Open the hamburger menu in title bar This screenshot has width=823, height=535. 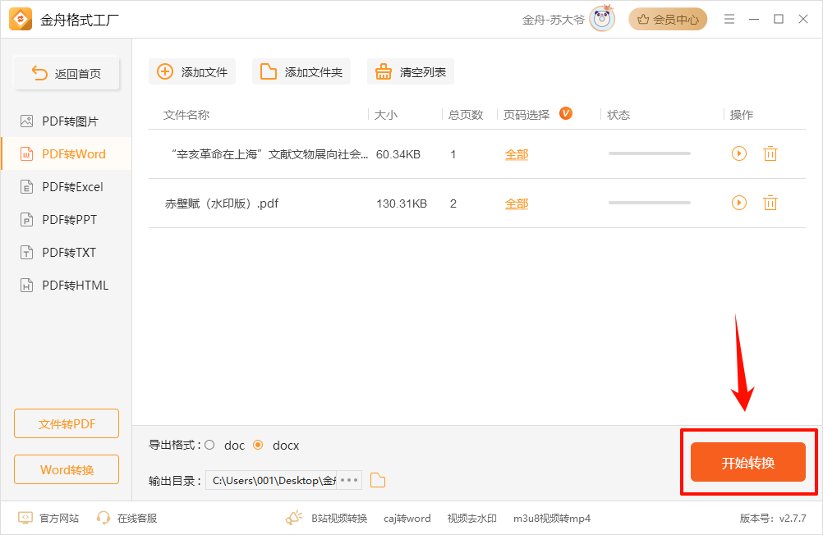[x=729, y=19]
